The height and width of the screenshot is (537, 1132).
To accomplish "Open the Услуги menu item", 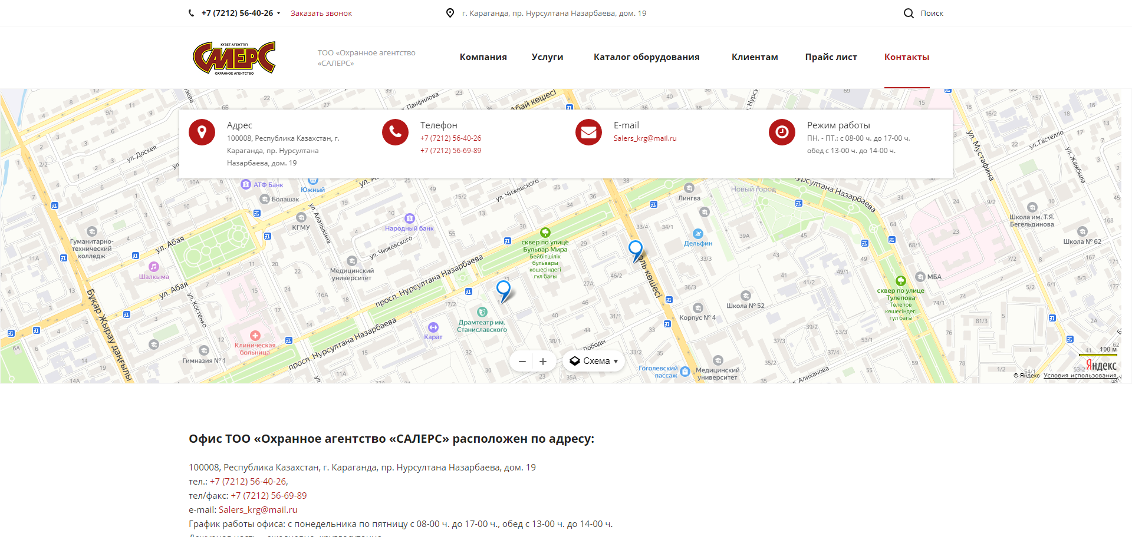I will point(547,57).
